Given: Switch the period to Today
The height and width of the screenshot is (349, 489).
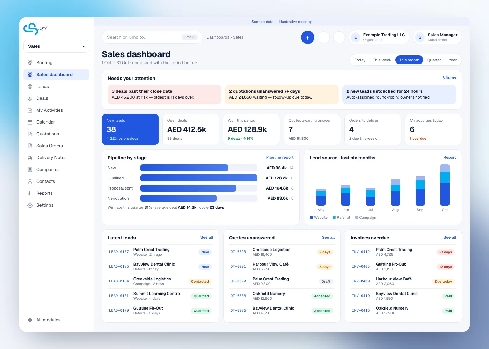Looking at the screenshot, I should pyautogui.click(x=360, y=60).
